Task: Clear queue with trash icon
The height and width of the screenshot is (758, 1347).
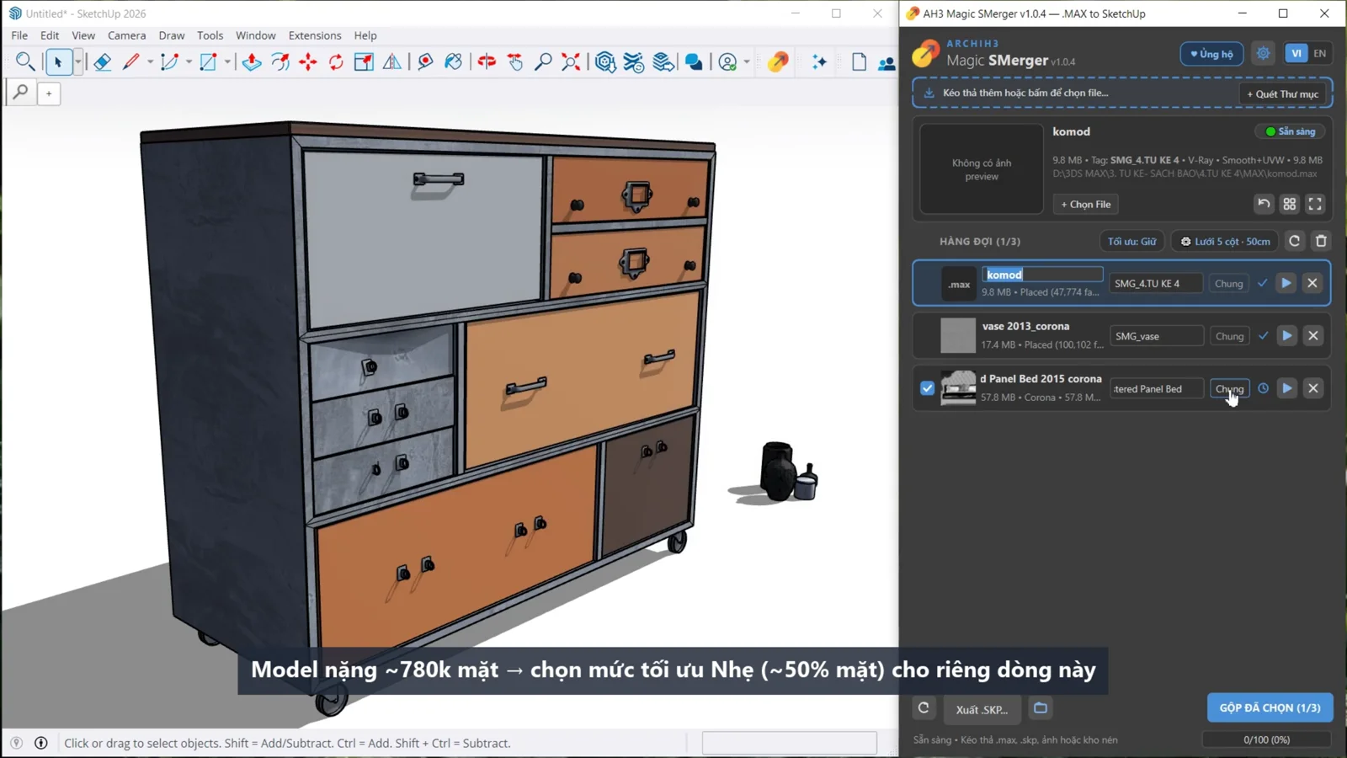Action: coord(1321,241)
